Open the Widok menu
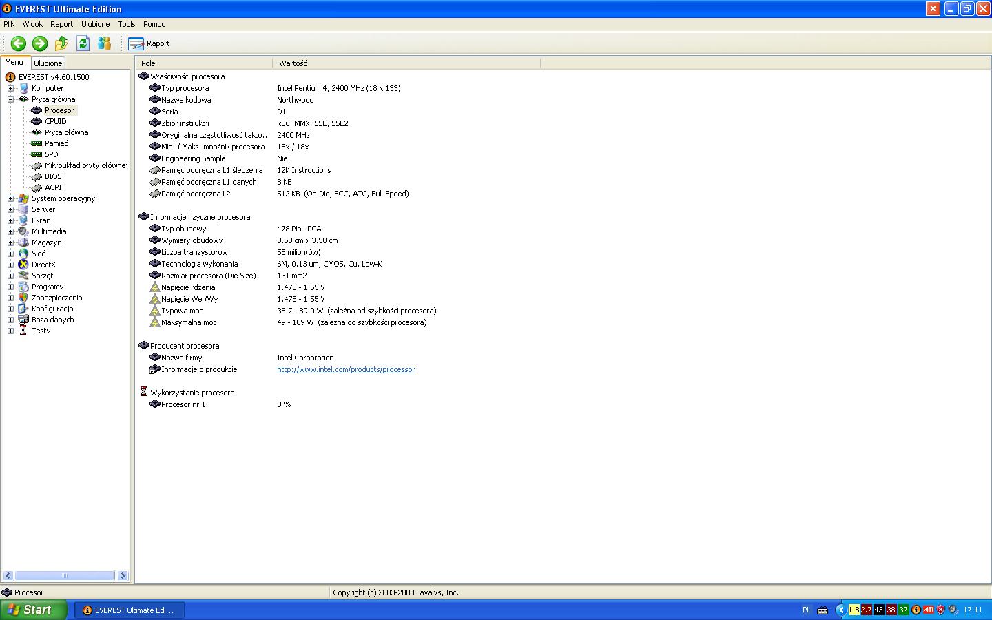This screenshot has height=620, width=992. click(x=32, y=24)
